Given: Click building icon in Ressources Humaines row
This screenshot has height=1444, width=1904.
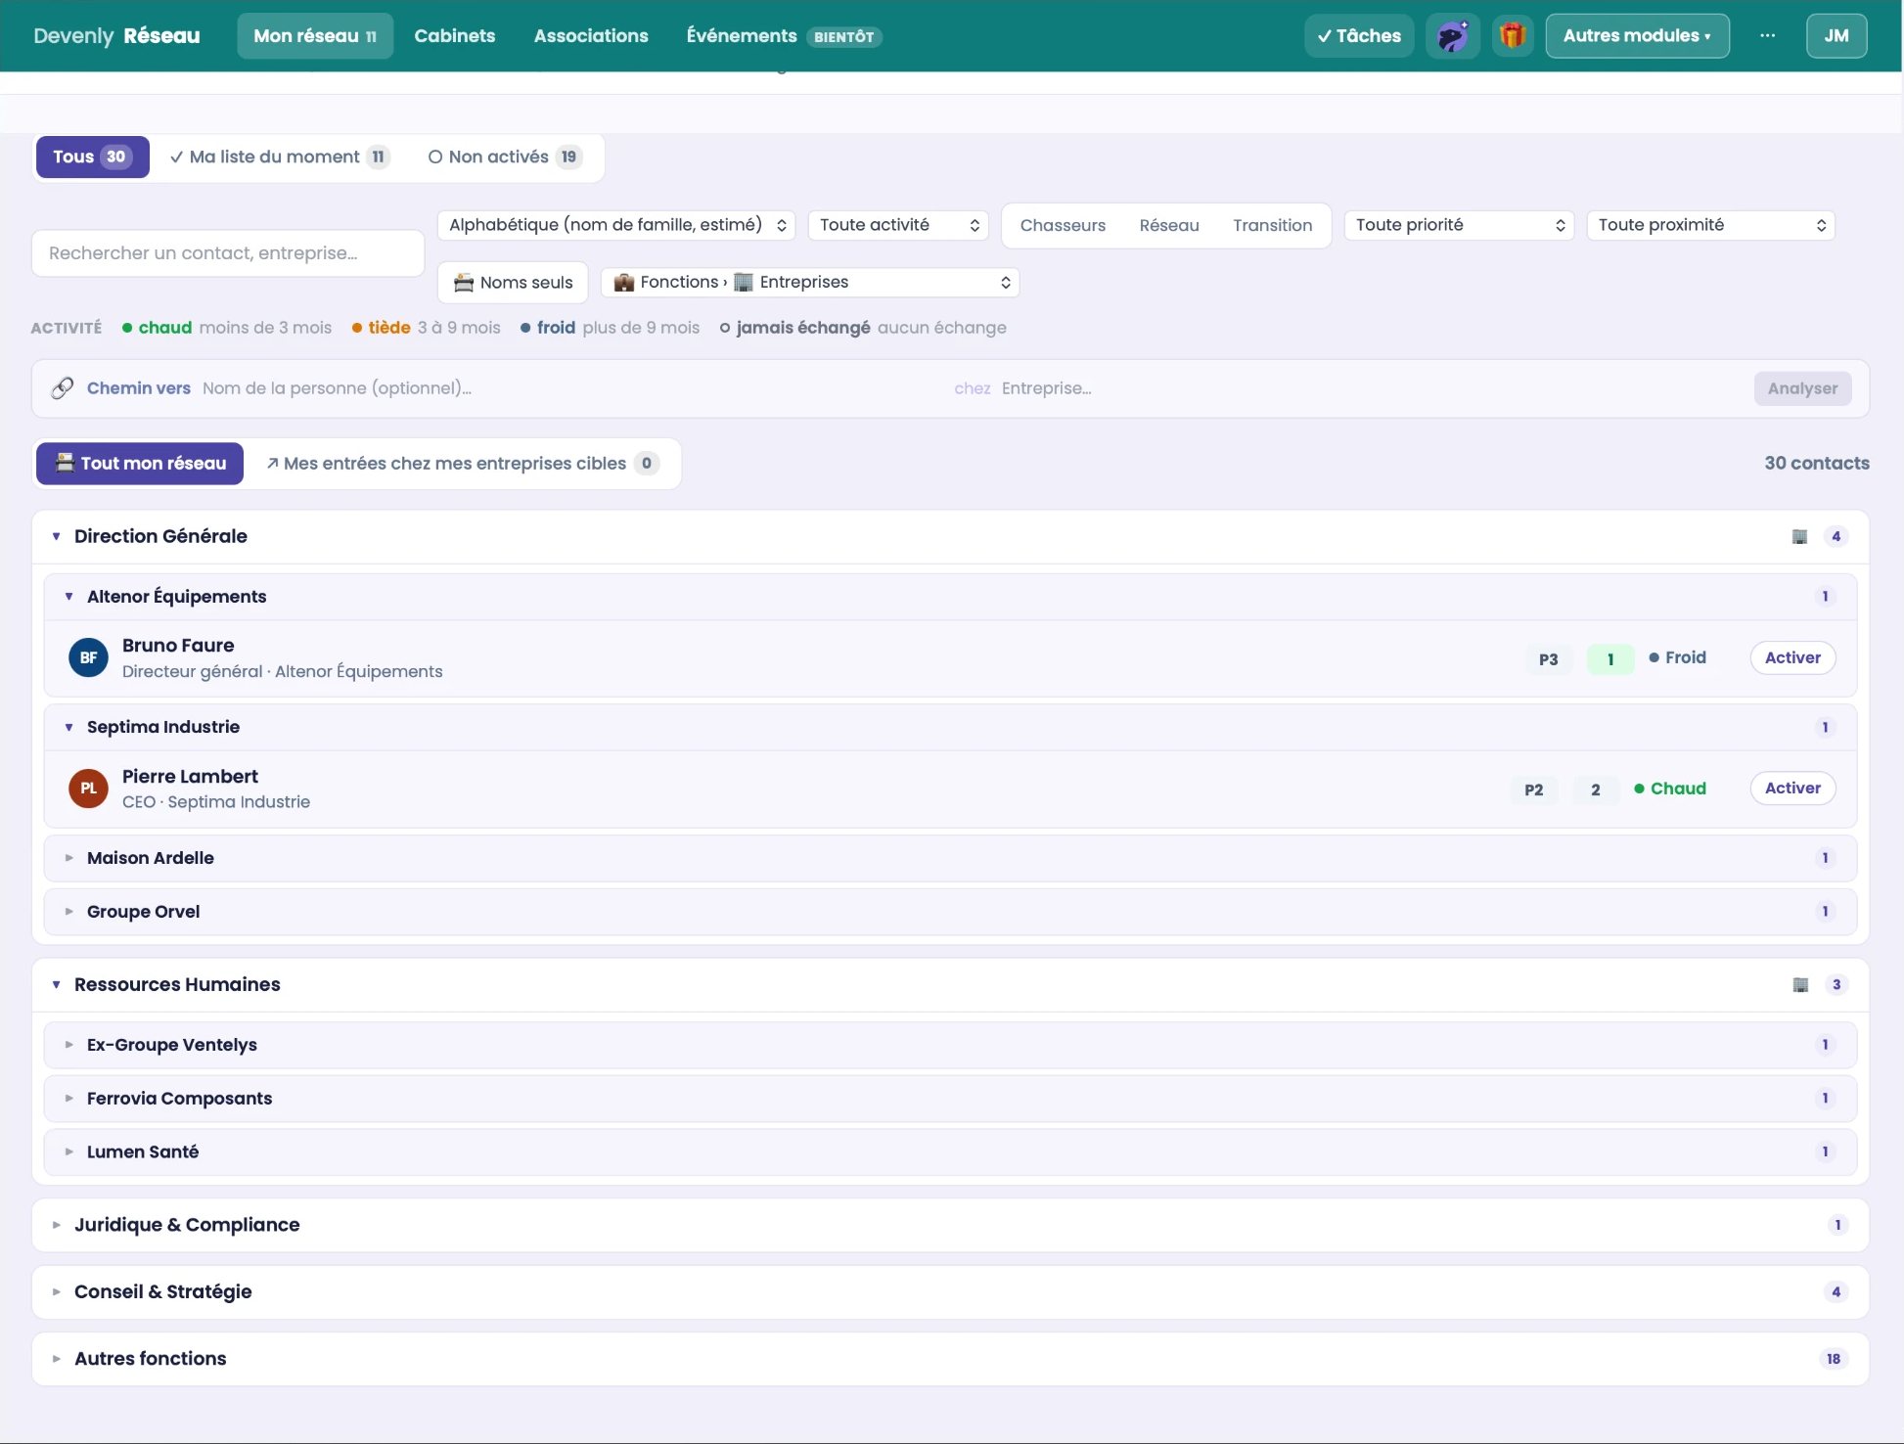Looking at the screenshot, I should tap(1800, 984).
